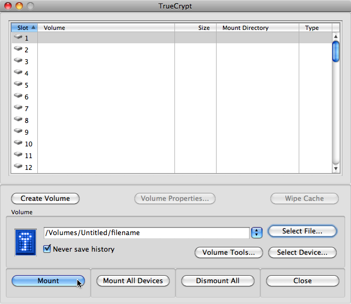Image resolution: width=351 pixels, height=304 pixels.
Task: Open the Select File dialog
Action: 302,231
